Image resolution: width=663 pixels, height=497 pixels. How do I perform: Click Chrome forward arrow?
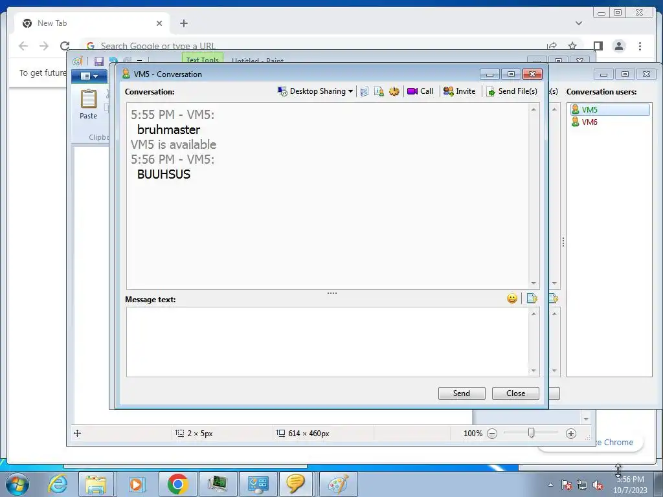(44, 46)
